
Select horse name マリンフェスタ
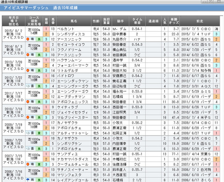point(69,175)
